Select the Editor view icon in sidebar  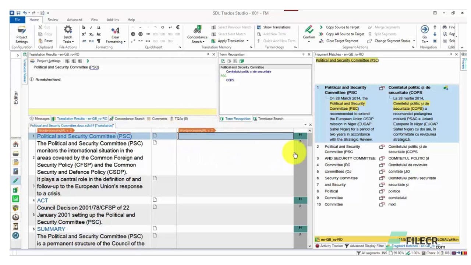pyautogui.click(x=15, y=180)
